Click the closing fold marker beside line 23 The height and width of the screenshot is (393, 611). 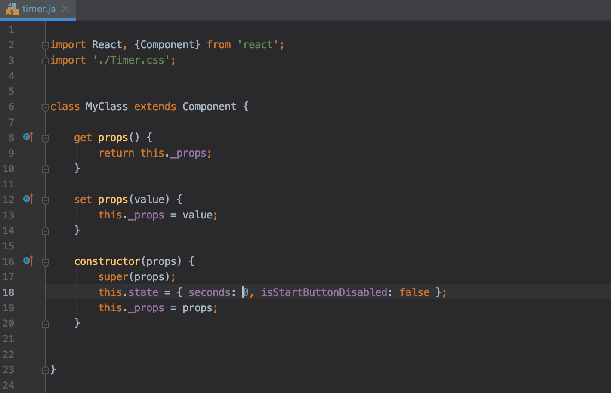pyautogui.click(x=45, y=369)
